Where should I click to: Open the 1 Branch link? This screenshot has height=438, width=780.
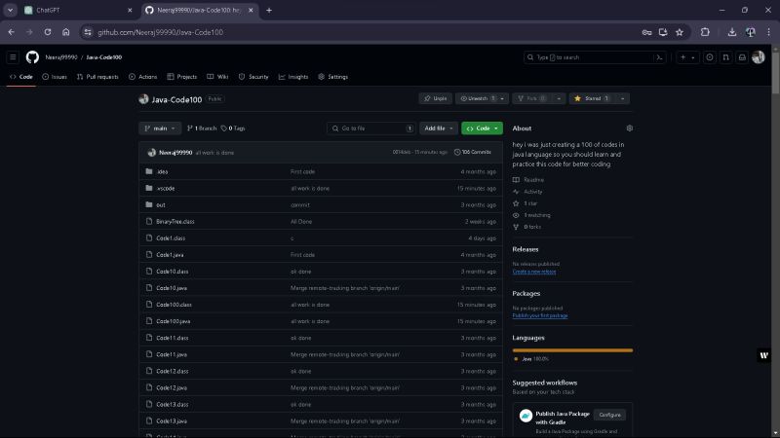[x=202, y=128]
